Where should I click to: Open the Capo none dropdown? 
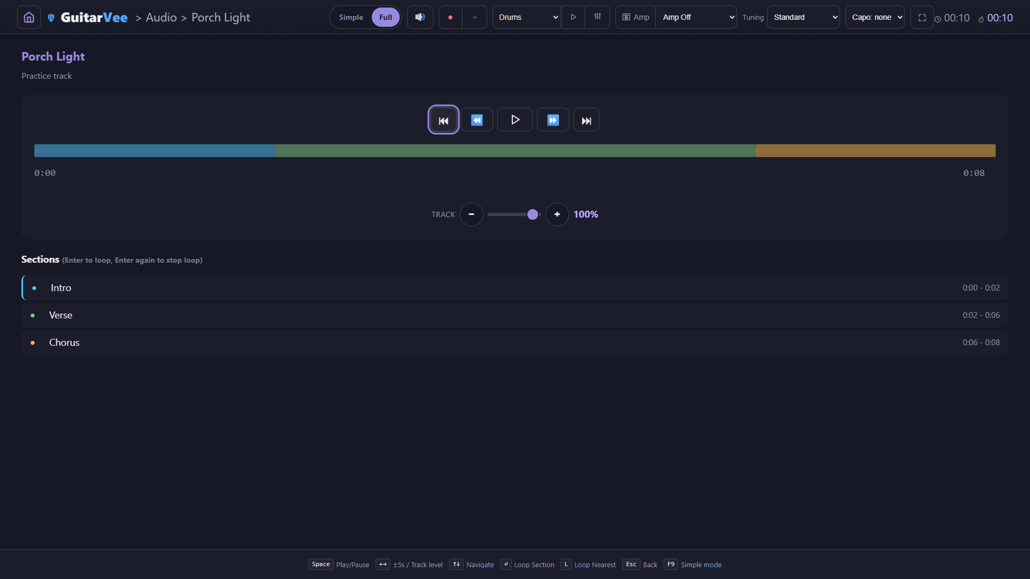click(x=876, y=17)
